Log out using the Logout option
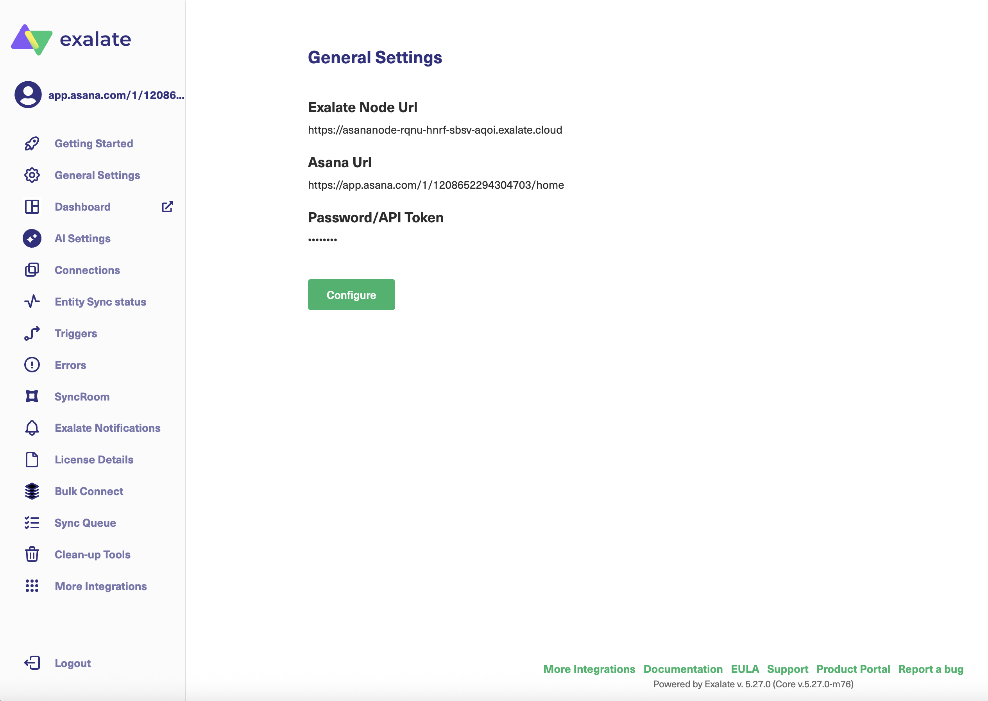 tap(73, 663)
